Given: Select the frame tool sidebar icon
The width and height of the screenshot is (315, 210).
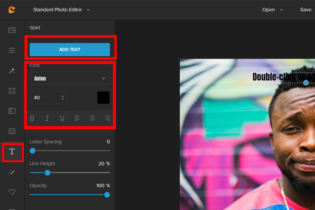Looking at the screenshot, I should 12,131.
